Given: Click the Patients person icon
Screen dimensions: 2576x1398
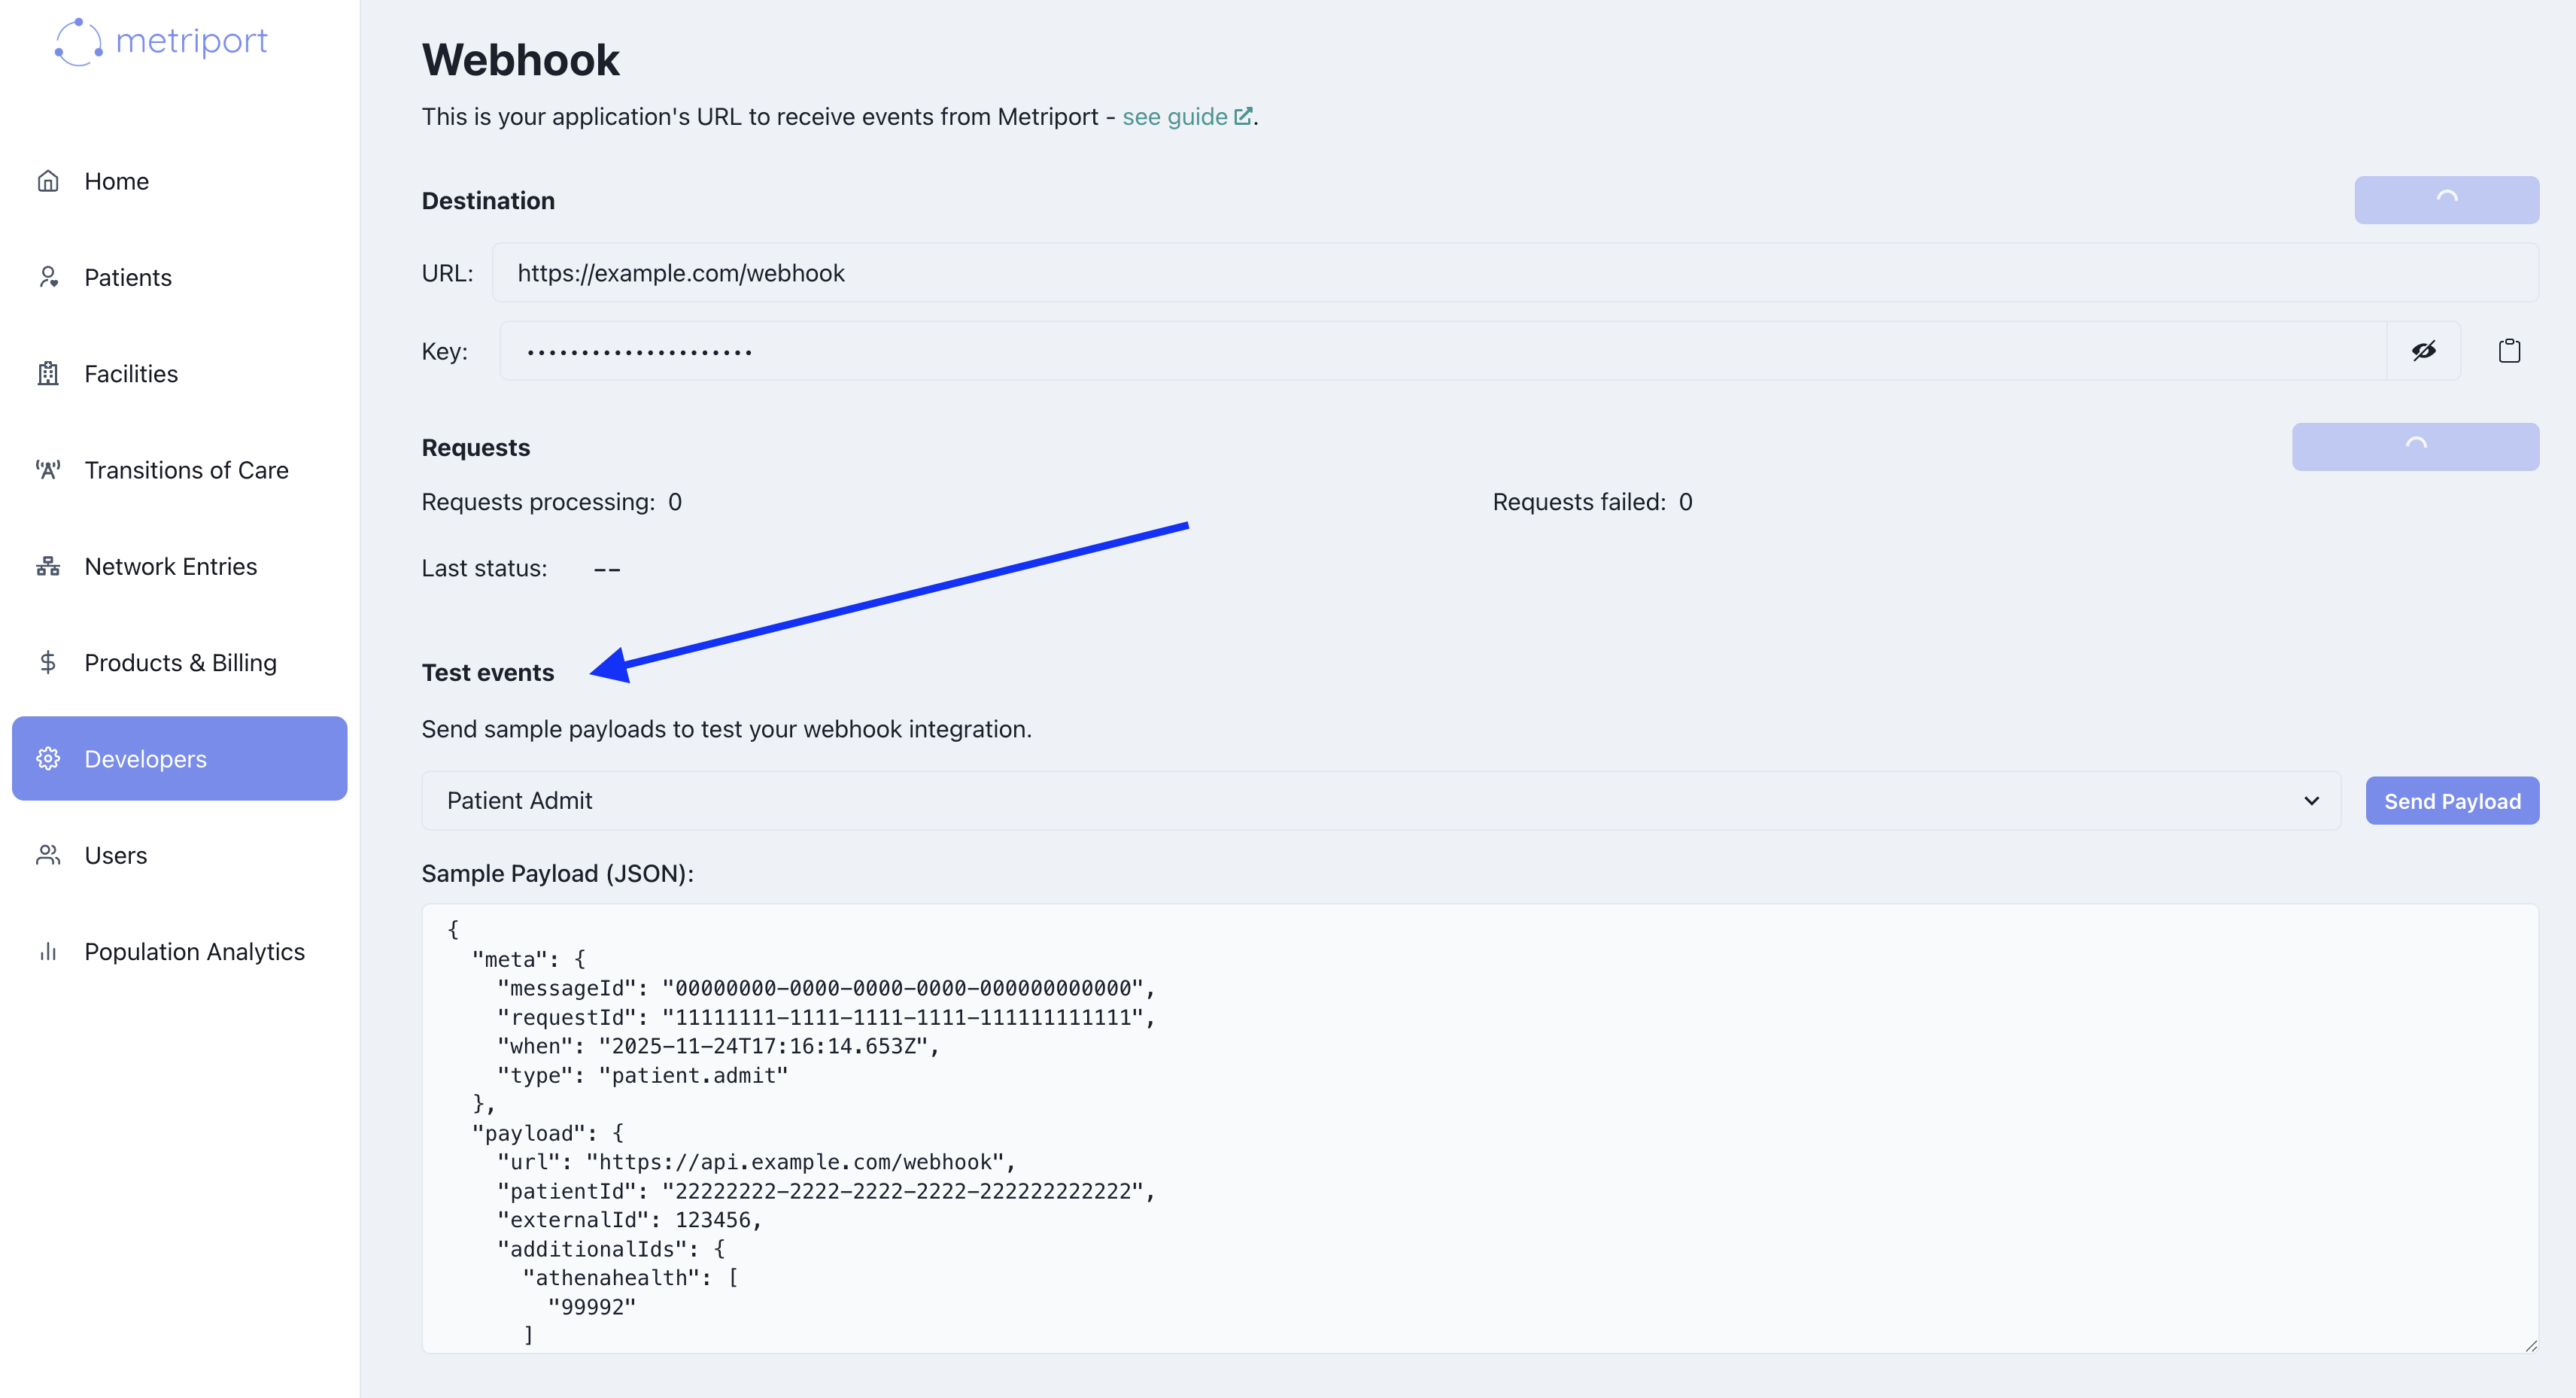Looking at the screenshot, I should (48, 277).
